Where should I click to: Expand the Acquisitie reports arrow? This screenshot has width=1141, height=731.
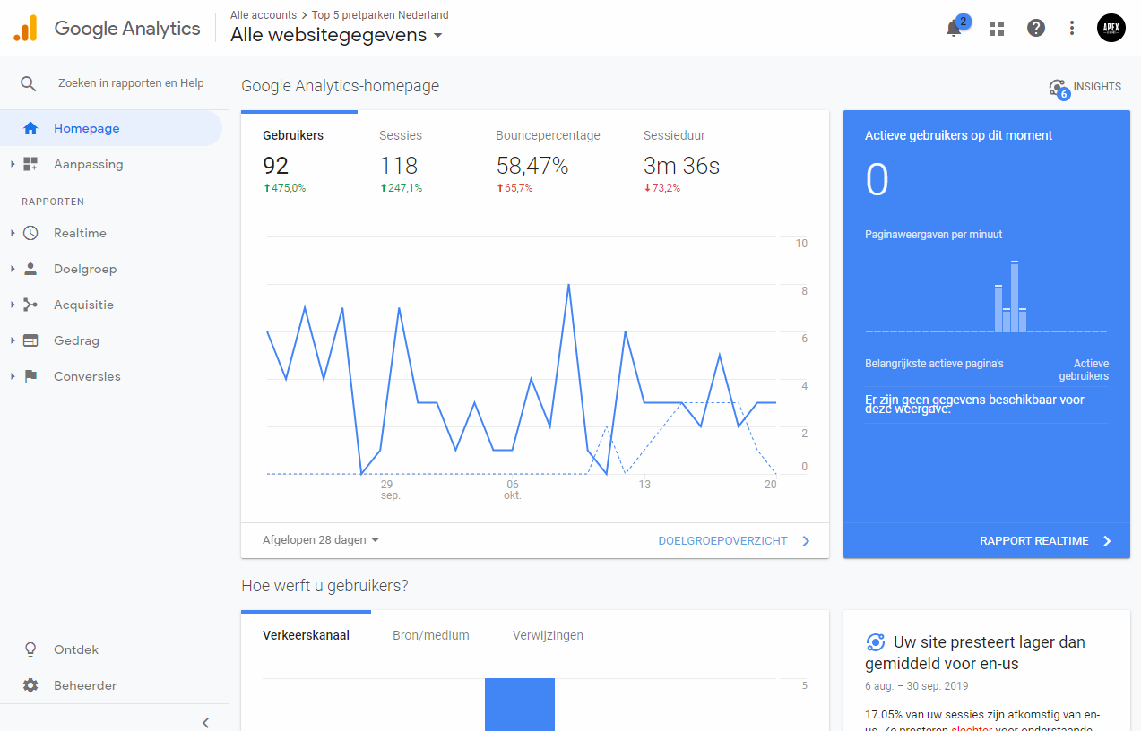[x=13, y=305]
